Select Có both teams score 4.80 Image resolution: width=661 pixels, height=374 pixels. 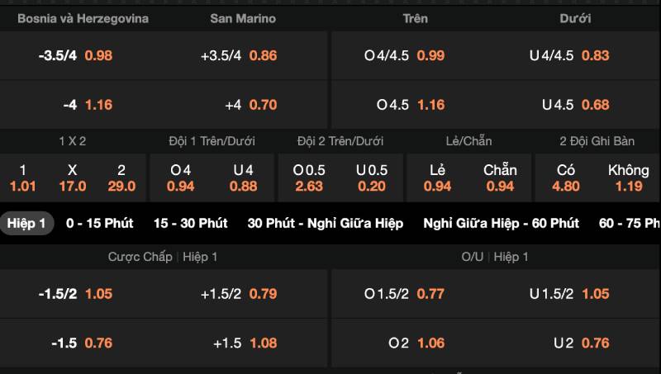566,178
